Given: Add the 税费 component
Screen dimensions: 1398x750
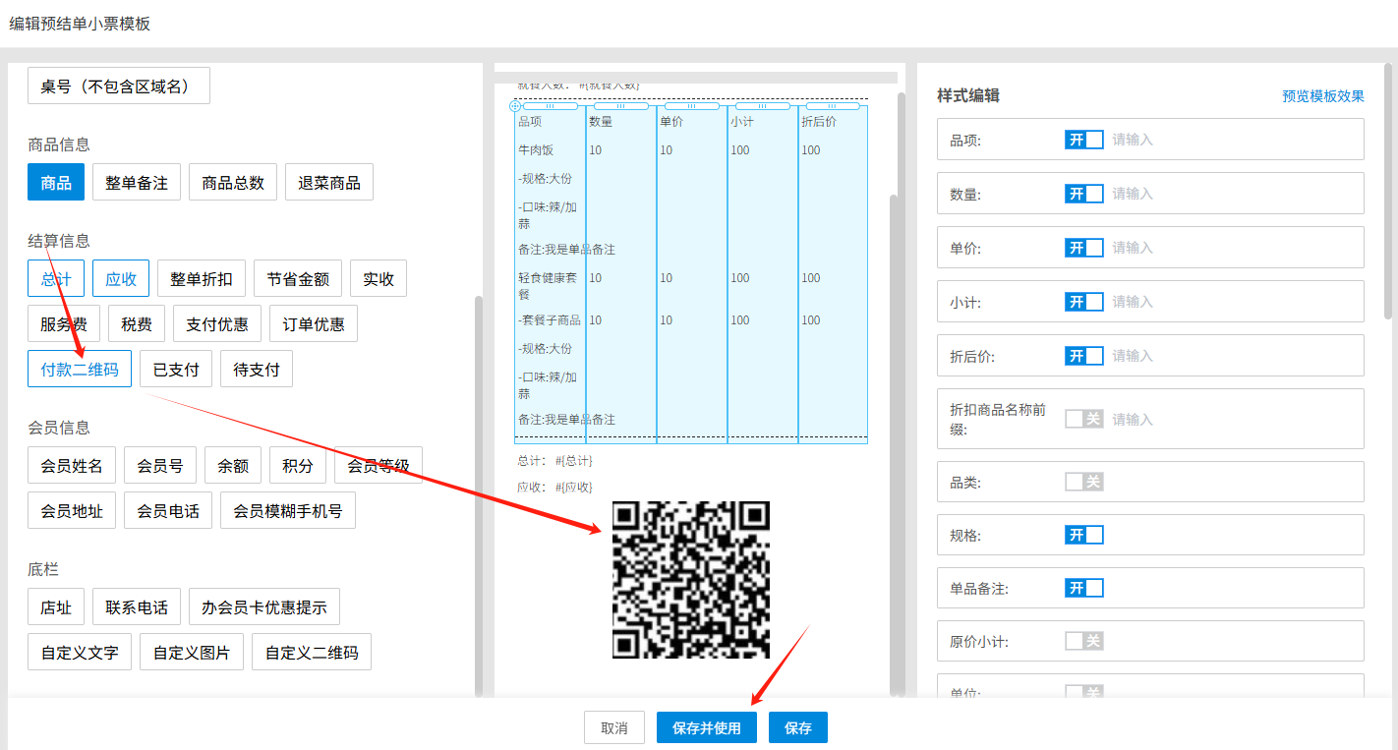Looking at the screenshot, I should point(137,324).
